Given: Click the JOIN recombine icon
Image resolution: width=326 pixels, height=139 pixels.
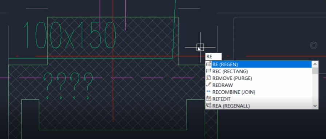Looking at the screenshot, I should (x=208, y=92).
